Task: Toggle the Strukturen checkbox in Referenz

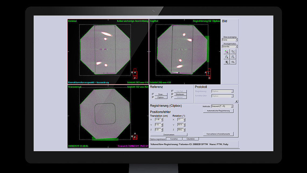Action: (x=172, y=94)
